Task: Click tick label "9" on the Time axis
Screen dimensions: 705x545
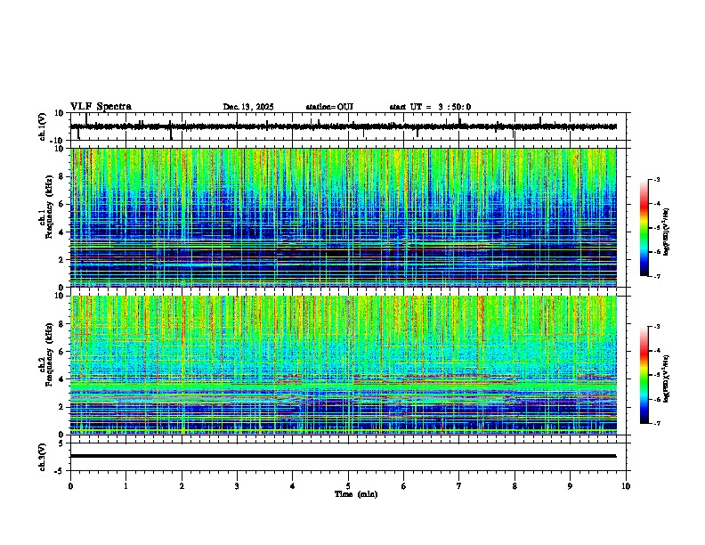Action: click(x=570, y=486)
